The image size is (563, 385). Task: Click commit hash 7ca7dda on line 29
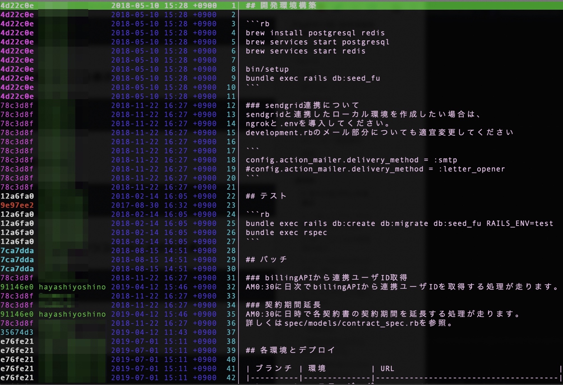click(17, 260)
